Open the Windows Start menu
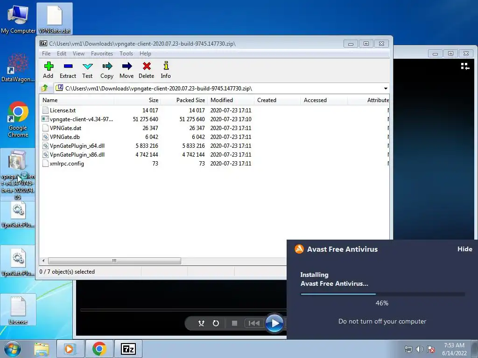Image resolution: width=478 pixels, height=358 pixels. tap(13, 349)
